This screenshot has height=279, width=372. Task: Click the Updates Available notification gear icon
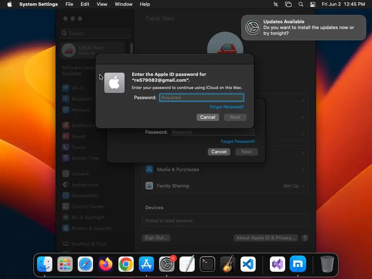click(253, 28)
